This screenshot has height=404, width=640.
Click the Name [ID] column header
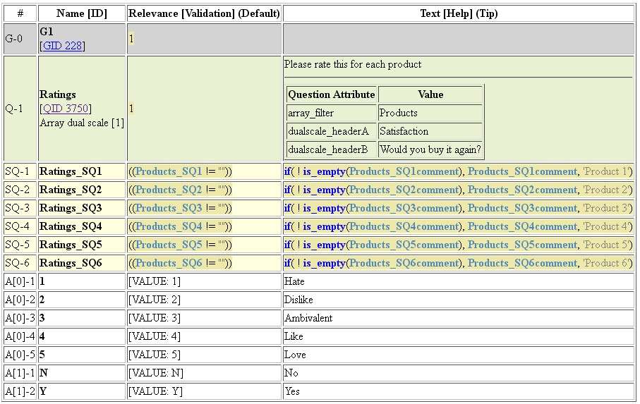point(81,13)
